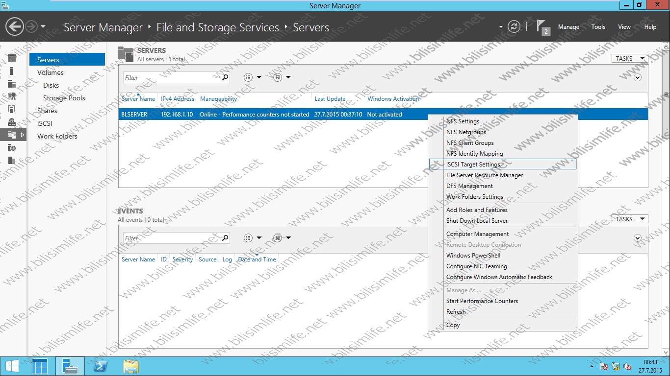Choose iSCSI Target Settings from context menu

tap(503, 164)
